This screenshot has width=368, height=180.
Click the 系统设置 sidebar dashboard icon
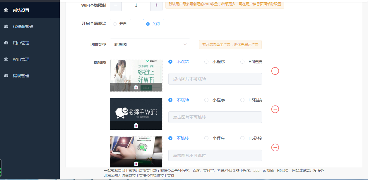[6, 10]
